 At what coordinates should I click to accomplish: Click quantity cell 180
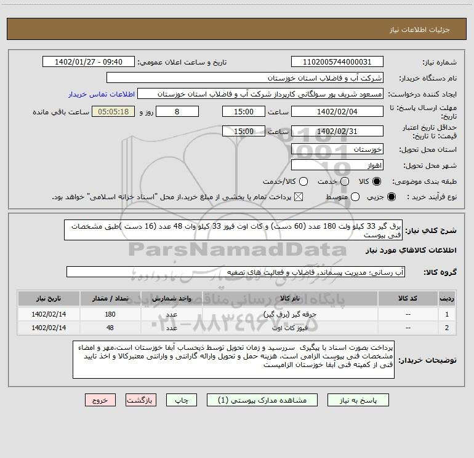(x=110, y=314)
